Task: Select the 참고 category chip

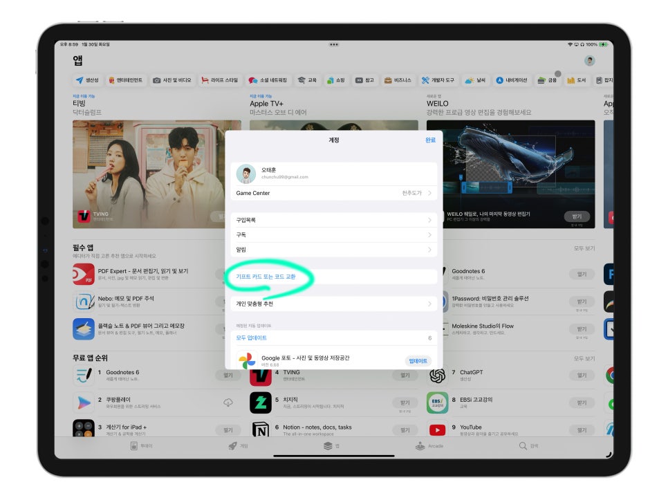Action: click(x=364, y=80)
